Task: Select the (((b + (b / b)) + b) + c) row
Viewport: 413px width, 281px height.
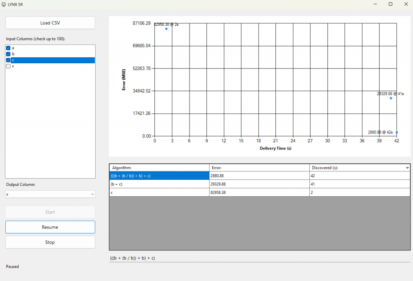Action: point(159,176)
